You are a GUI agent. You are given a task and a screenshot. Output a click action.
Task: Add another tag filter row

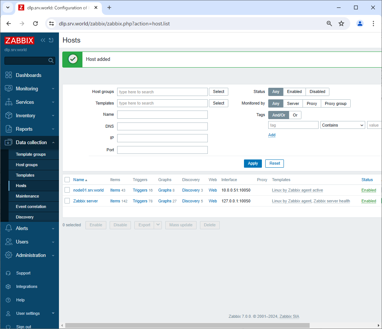(272, 135)
